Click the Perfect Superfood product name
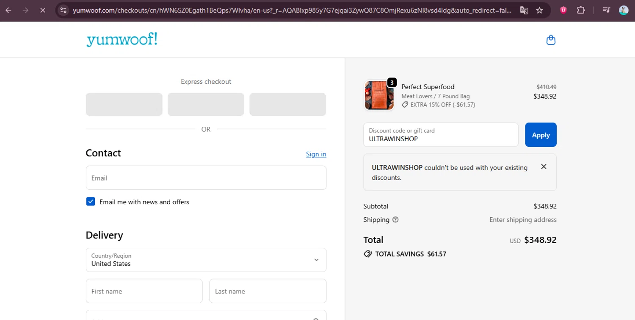 point(428,87)
